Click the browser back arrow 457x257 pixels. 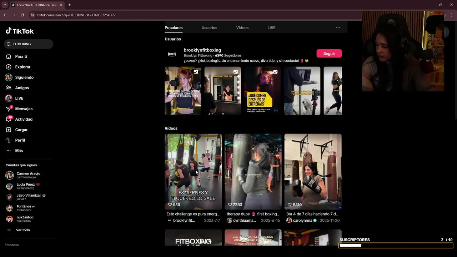tap(5, 15)
